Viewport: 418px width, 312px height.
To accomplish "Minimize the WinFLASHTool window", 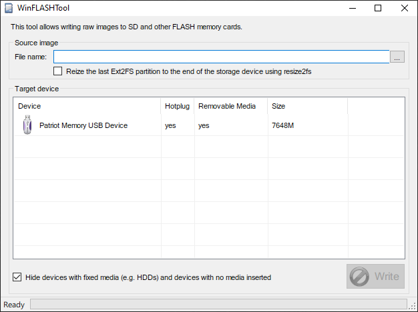I will click(x=353, y=8).
